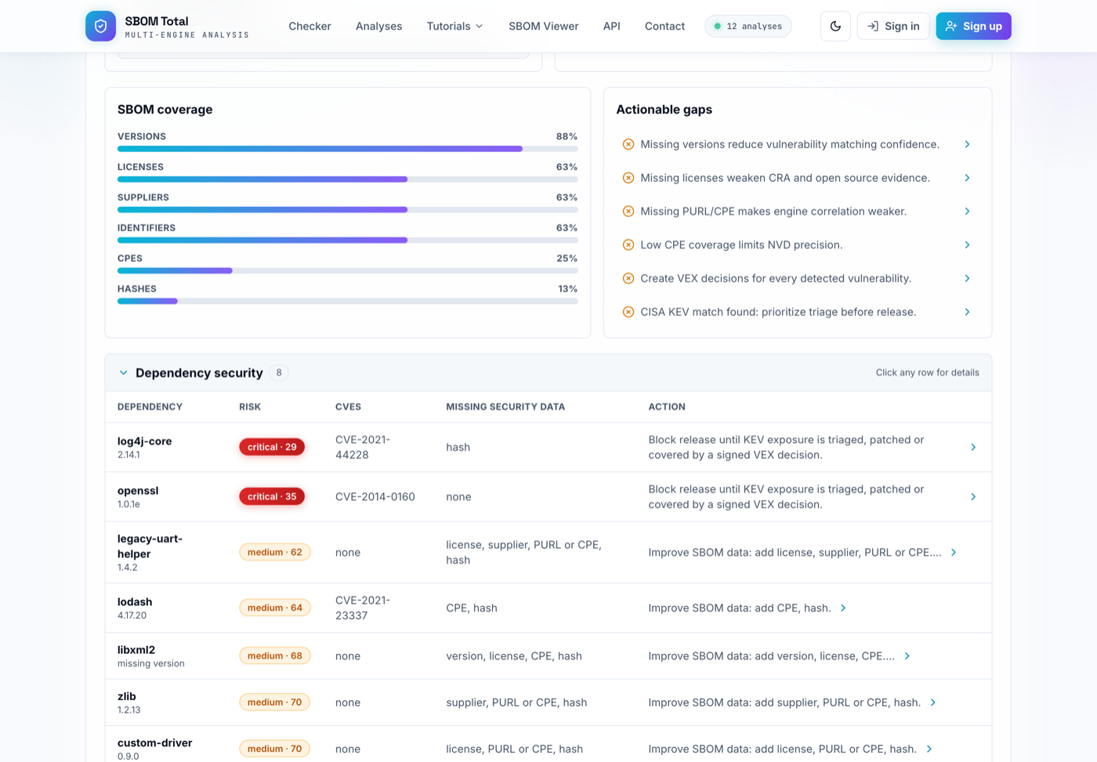The width and height of the screenshot is (1097, 762).
Task: Click the Actionable gaps heading
Action: (x=664, y=110)
